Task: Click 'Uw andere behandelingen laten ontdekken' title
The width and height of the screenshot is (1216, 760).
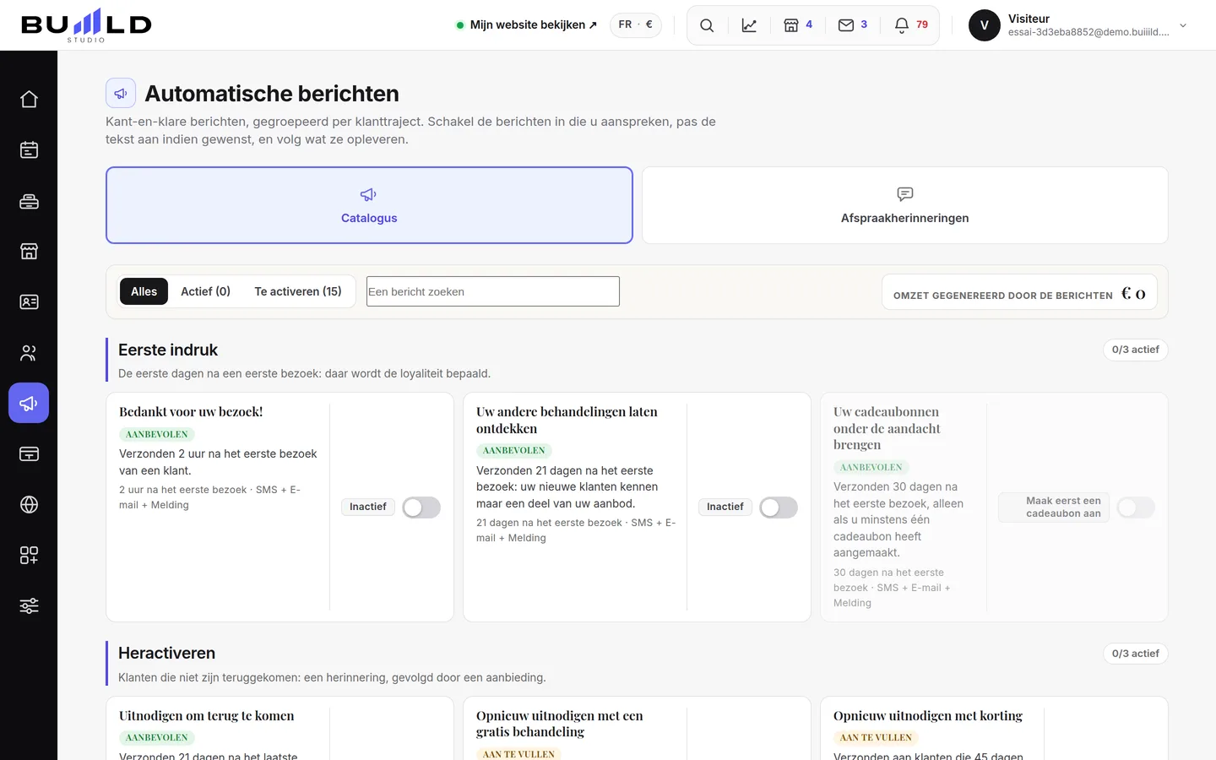Action: (x=567, y=421)
